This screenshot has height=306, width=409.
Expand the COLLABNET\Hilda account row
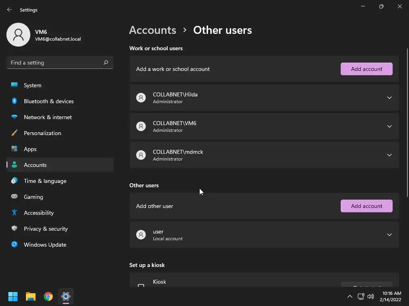(x=389, y=98)
